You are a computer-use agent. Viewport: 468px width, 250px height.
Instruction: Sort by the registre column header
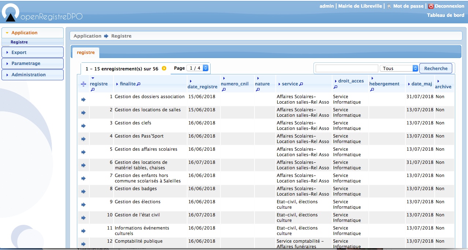99,84
